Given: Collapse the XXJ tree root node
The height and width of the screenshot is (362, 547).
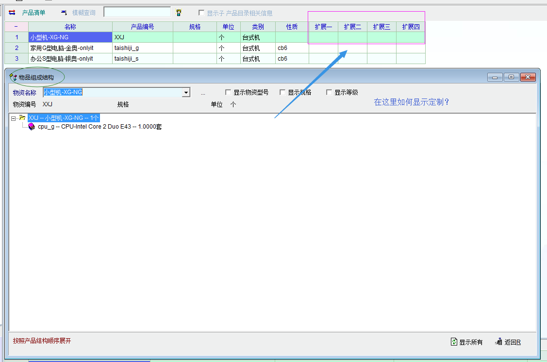Looking at the screenshot, I should coord(14,118).
